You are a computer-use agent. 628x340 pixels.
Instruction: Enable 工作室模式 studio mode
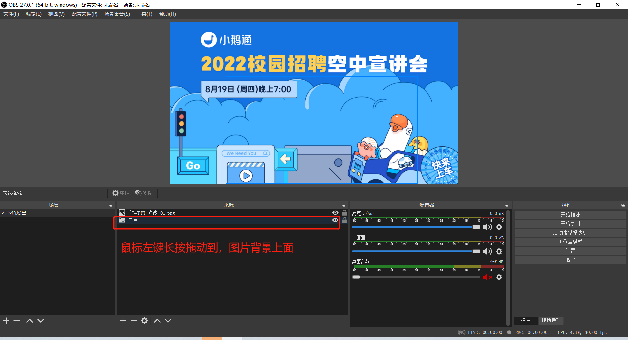pyautogui.click(x=570, y=242)
